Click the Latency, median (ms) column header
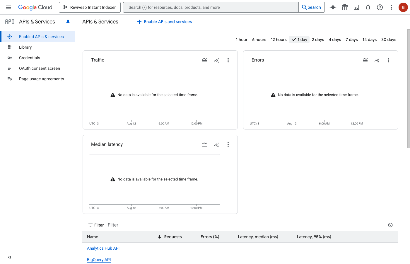 tap(258, 237)
